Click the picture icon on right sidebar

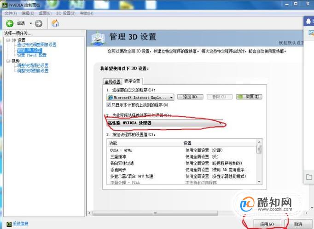(311, 33)
